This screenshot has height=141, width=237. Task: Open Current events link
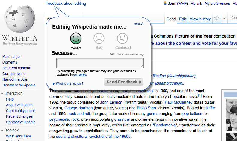coord(14,74)
